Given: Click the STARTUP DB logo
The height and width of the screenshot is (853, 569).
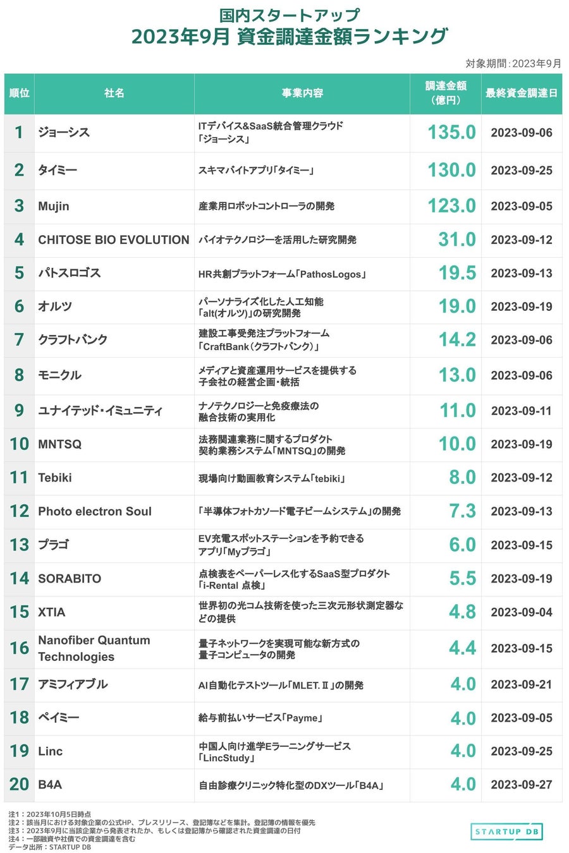Looking at the screenshot, I should click(x=506, y=832).
